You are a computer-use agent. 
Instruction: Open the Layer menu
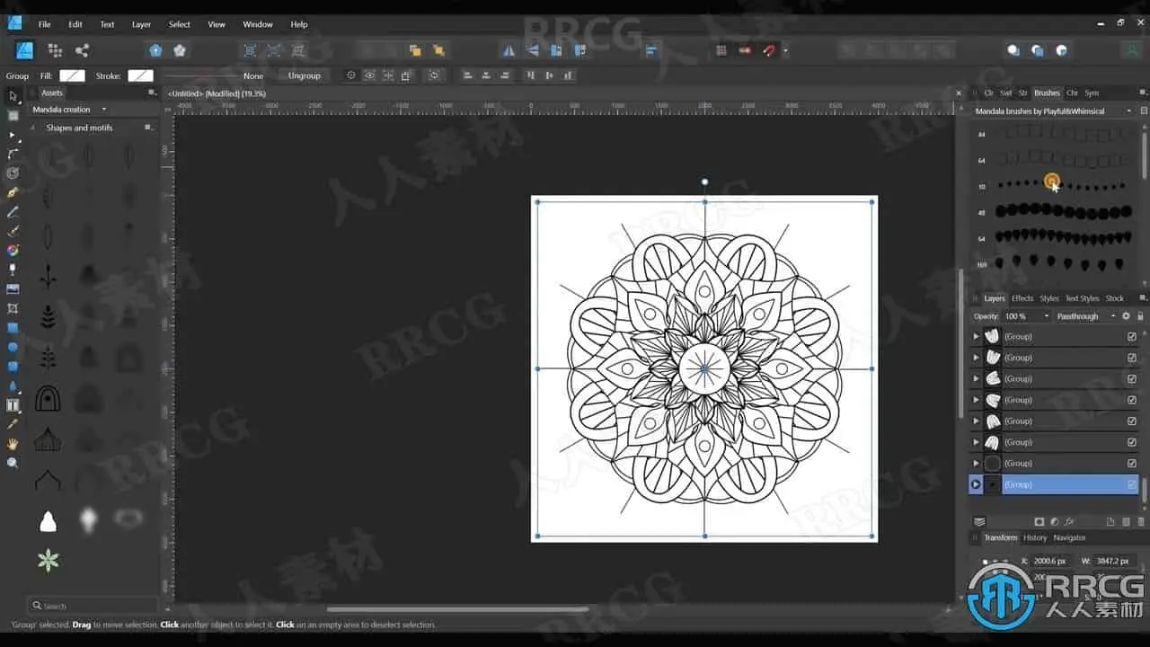141,24
